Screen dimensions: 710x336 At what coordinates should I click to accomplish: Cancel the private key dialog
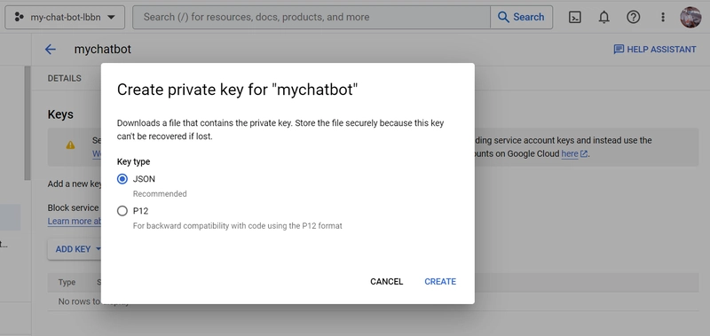click(x=386, y=281)
